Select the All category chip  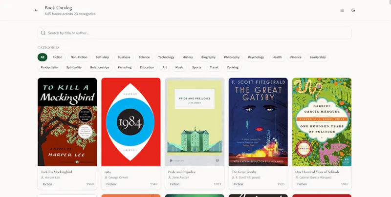pyautogui.click(x=43, y=57)
